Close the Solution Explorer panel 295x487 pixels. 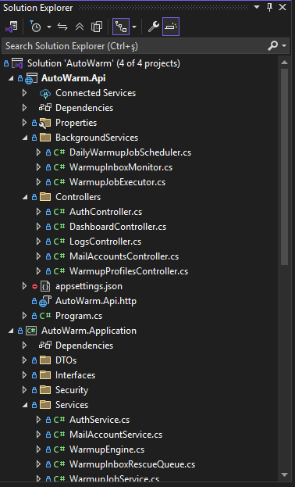(283, 7)
